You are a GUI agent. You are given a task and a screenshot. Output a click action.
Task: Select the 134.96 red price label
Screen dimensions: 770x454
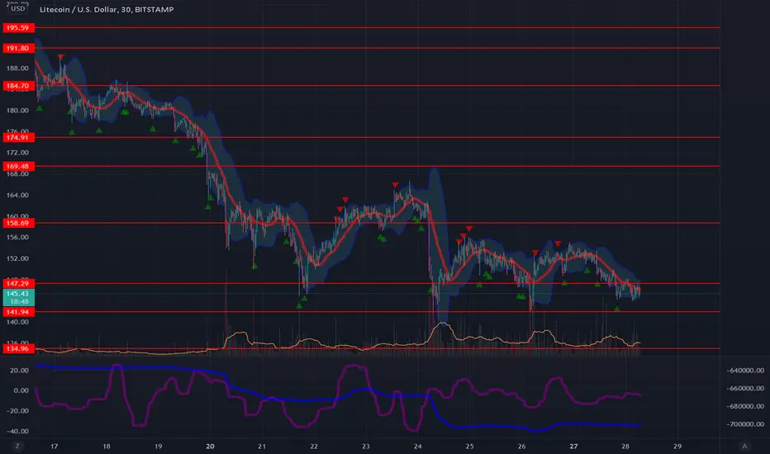[19, 348]
